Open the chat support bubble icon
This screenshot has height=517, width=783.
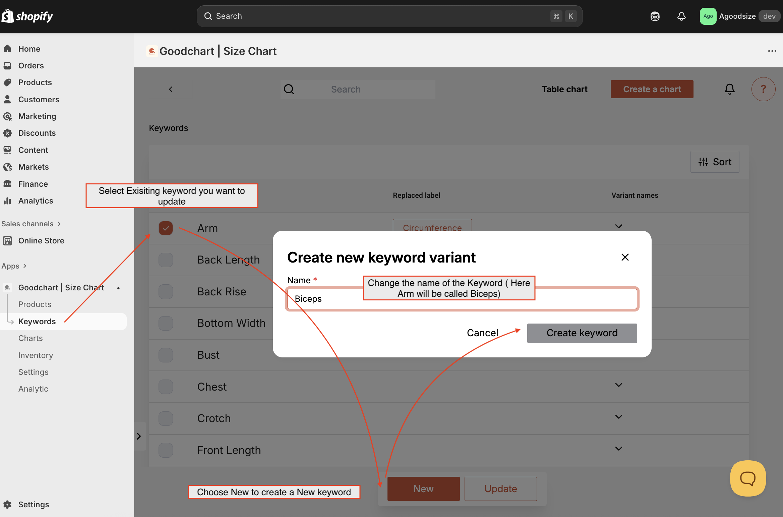pyautogui.click(x=748, y=478)
